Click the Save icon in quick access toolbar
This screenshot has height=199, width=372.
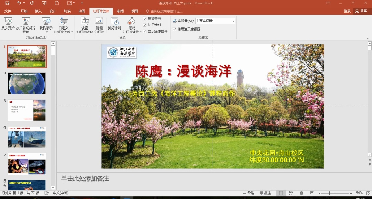coord(7,3)
